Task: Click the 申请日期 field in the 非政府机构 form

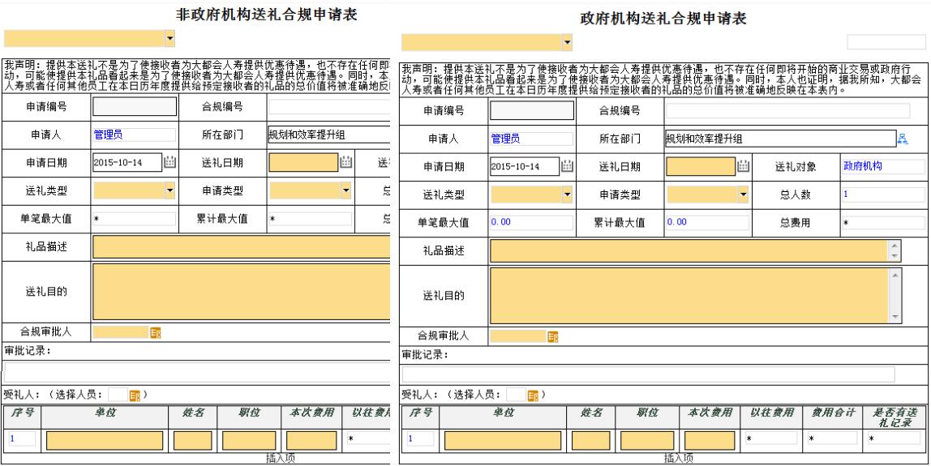Action: tap(127, 163)
